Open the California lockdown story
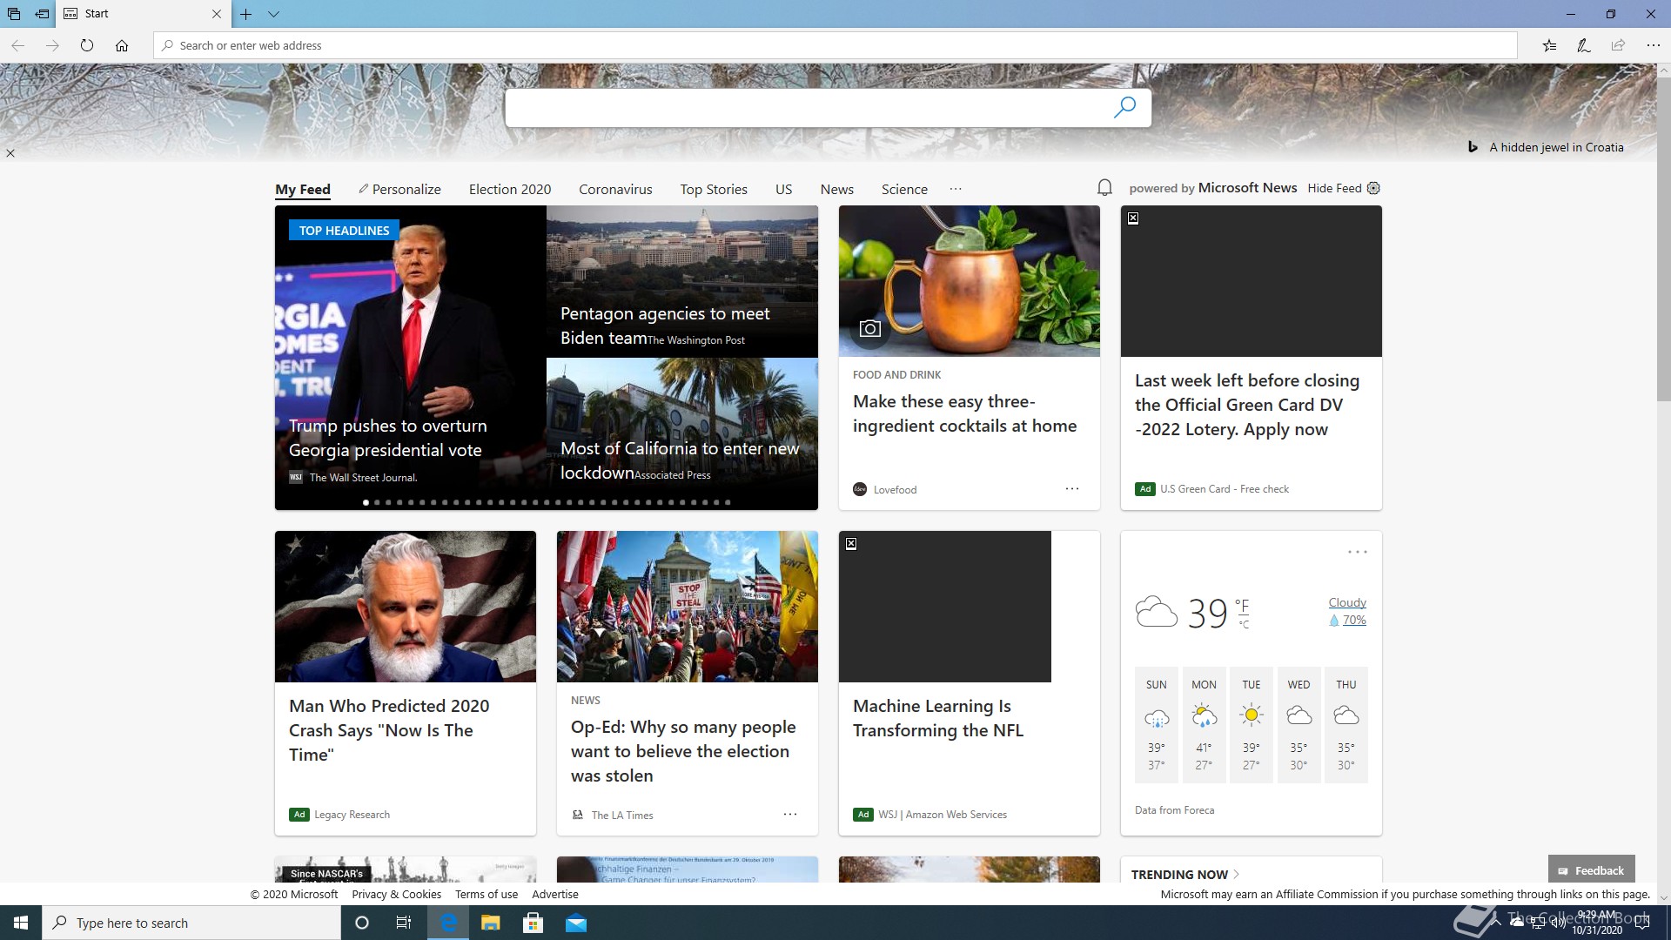1671x940 pixels. click(680, 460)
